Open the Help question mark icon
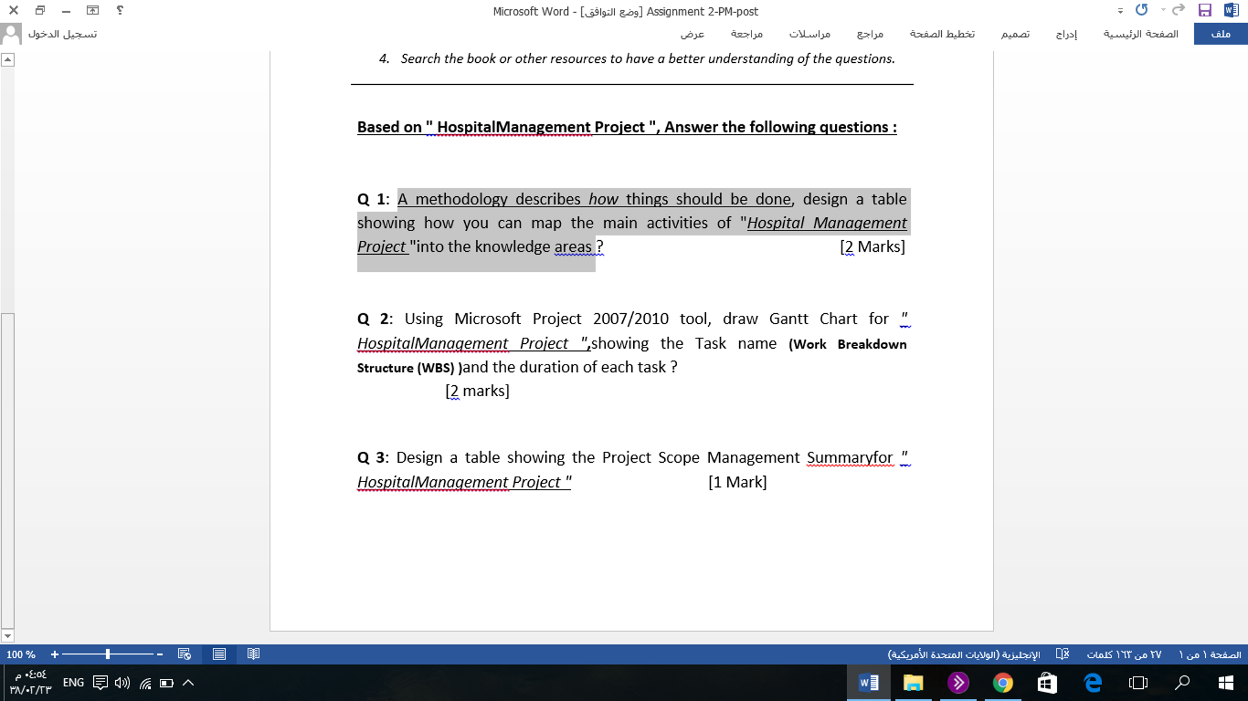The width and height of the screenshot is (1248, 701). [120, 10]
